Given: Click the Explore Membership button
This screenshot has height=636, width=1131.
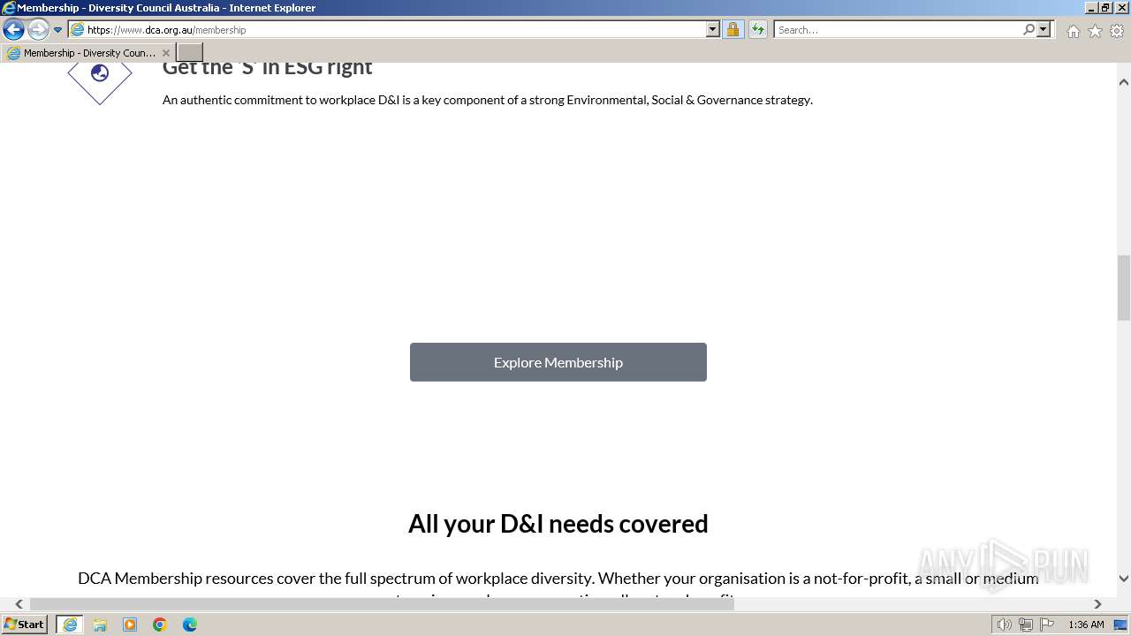Looking at the screenshot, I should point(558,362).
